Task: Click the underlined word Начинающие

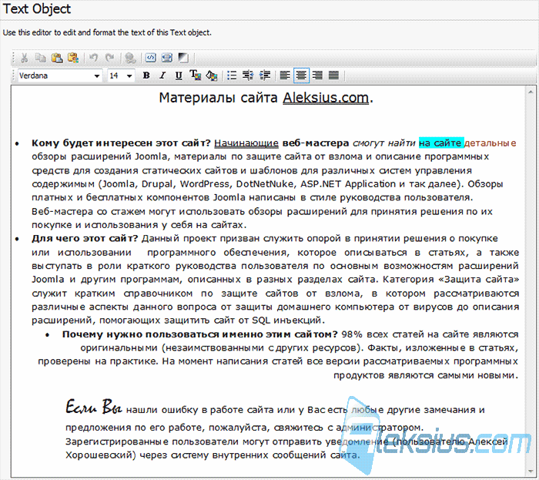Action: tap(246, 143)
